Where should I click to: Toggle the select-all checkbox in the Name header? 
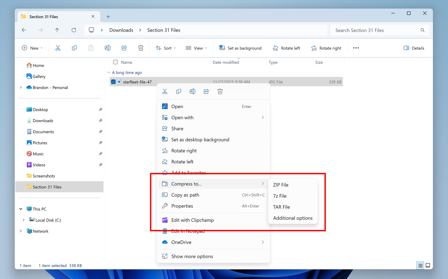[x=115, y=62]
